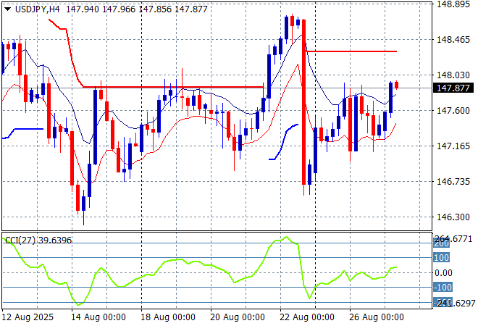Click the 148.895 price scale label

(453, 4)
